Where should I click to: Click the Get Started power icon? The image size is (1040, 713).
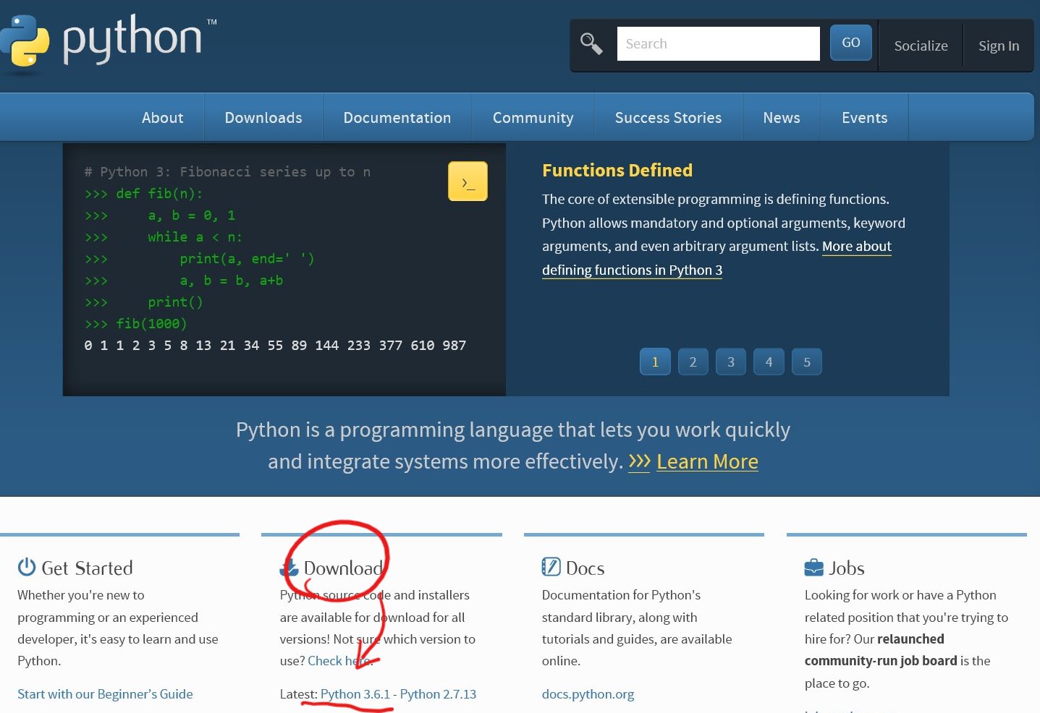point(27,567)
